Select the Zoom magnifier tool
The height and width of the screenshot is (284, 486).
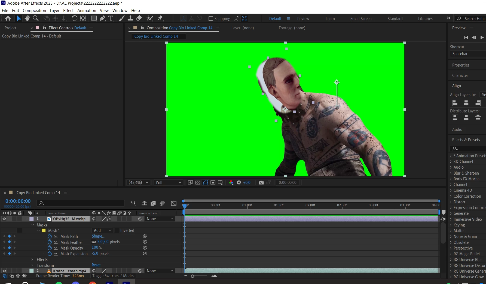pyautogui.click(x=35, y=18)
